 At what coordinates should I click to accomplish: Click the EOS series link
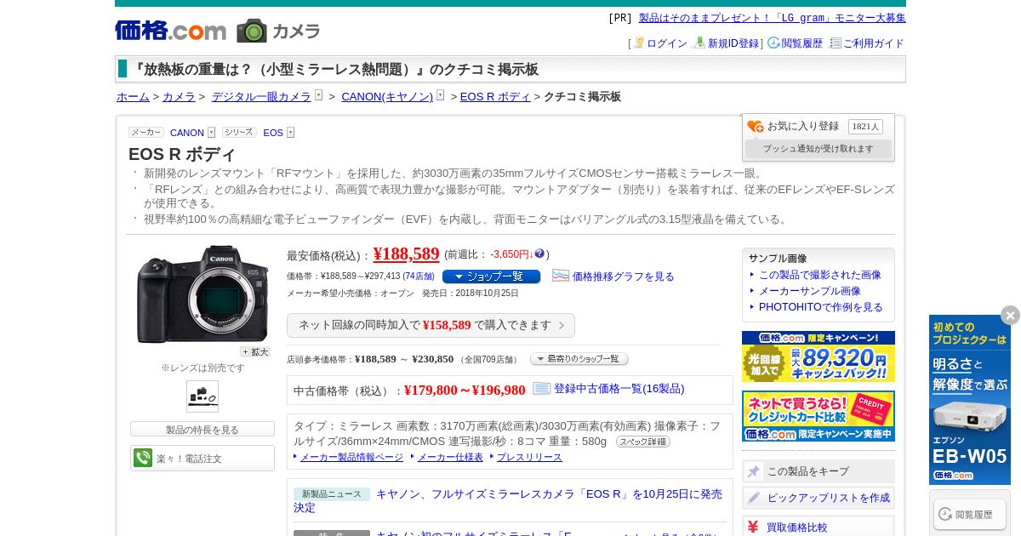point(273,133)
